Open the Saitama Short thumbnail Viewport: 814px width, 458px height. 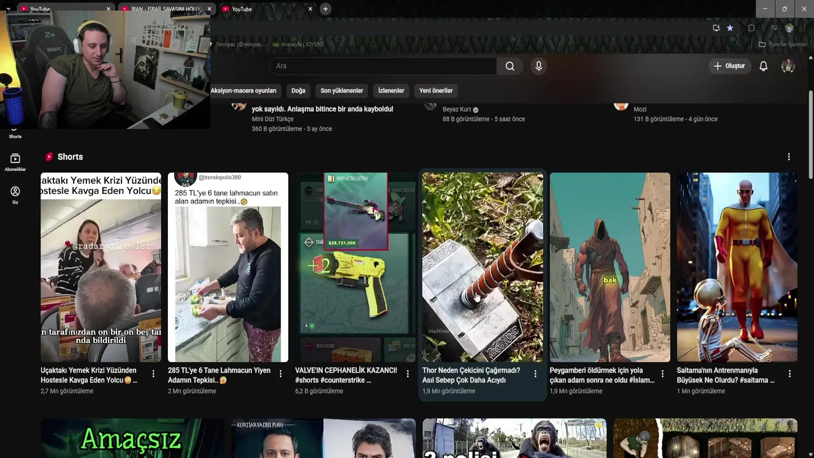point(736,267)
